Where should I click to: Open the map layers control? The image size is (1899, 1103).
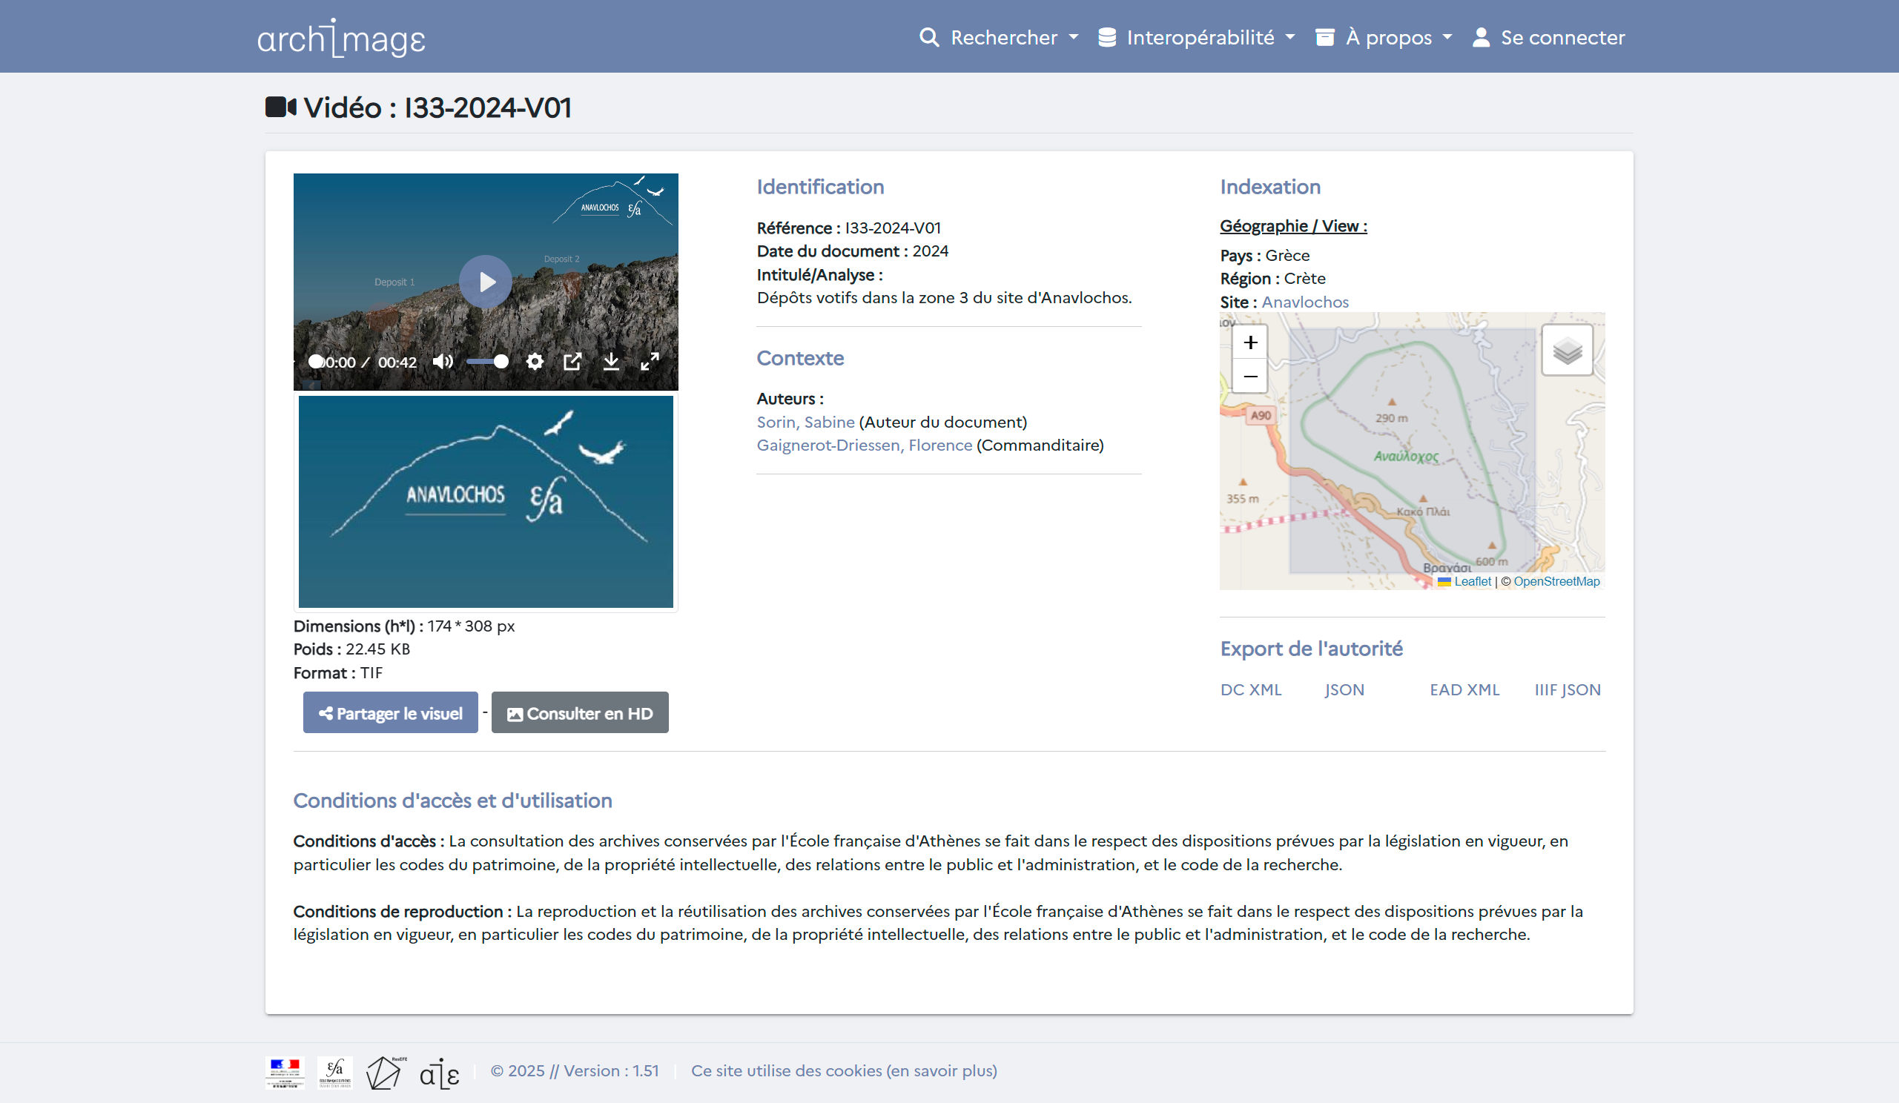pos(1567,351)
